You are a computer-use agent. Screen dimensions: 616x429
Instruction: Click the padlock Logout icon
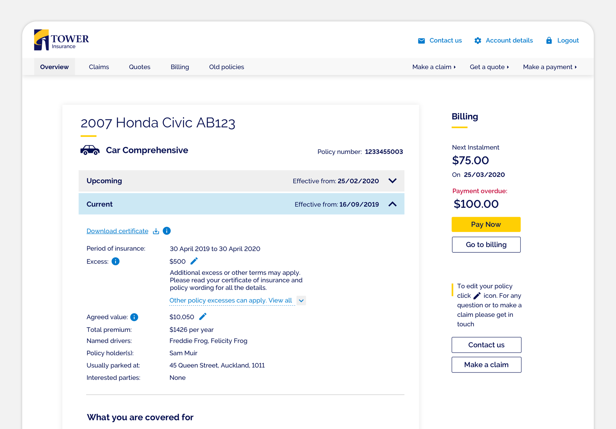click(549, 40)
